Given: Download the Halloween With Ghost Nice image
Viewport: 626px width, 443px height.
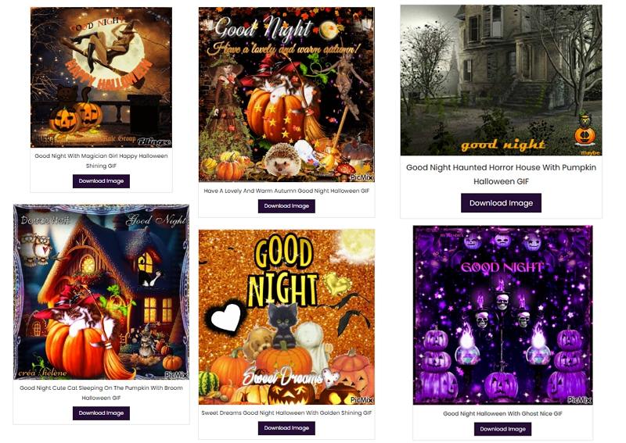Looking at the screenshot, I should pos(502,429).
